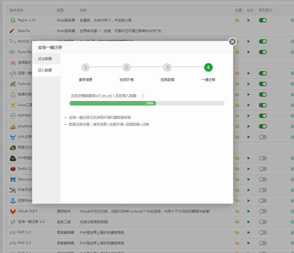Click the phpMyAdmin icon
Image resolution: width=294 pixels, height=253 pixels.
[13, 126]
